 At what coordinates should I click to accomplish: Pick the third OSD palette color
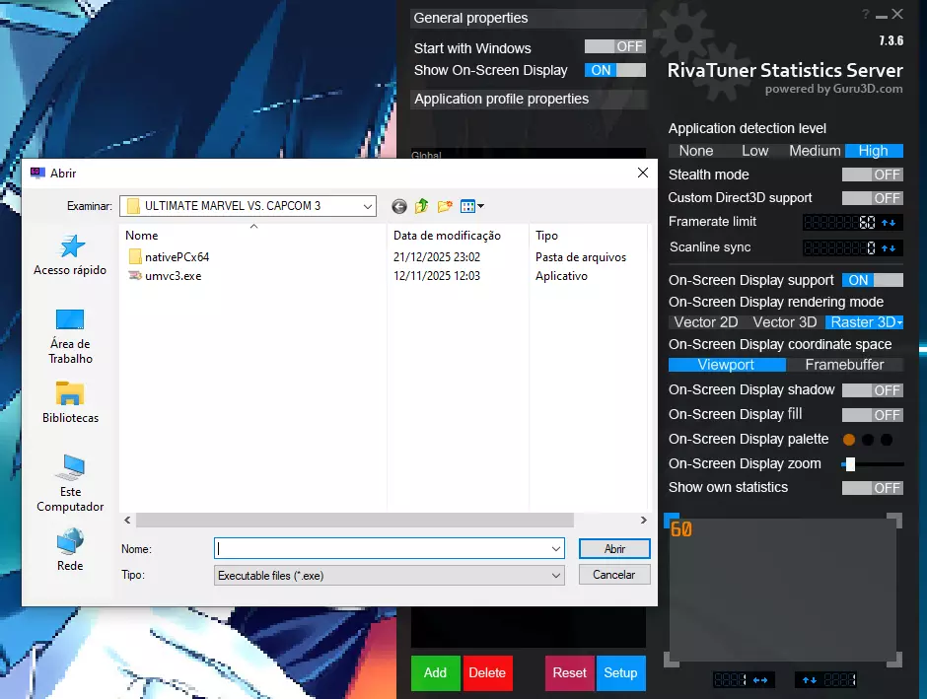[x=887, y=440]
